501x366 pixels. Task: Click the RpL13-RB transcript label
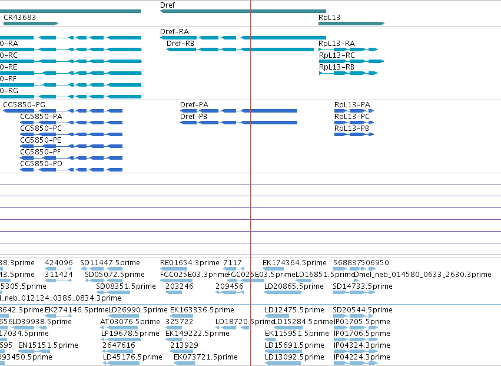click(x=337, y=67)
